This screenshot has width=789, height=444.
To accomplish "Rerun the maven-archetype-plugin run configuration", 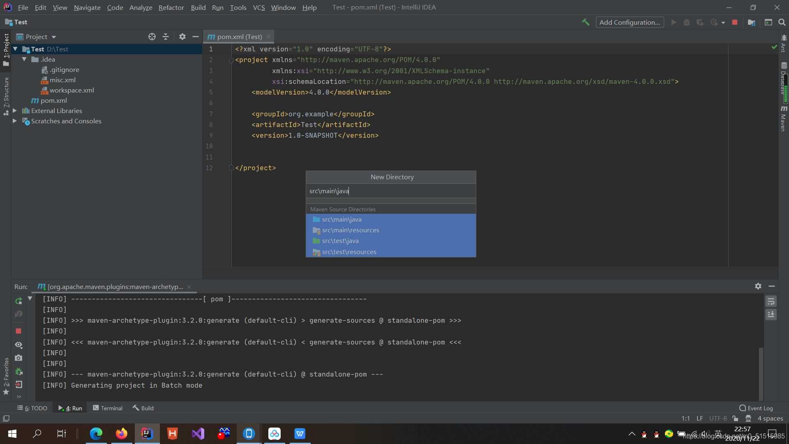I will [18, 301].
